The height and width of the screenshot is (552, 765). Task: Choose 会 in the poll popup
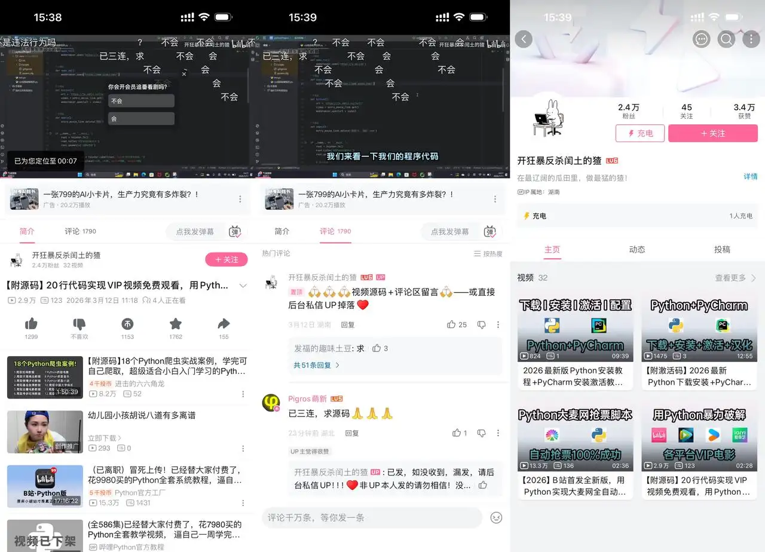coord(141,118)
